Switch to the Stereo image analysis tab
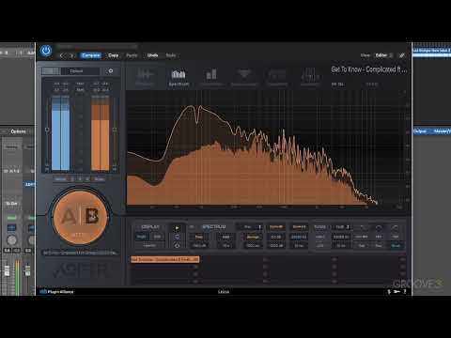This screenshot has height=338, width=451. coord(244,77)
